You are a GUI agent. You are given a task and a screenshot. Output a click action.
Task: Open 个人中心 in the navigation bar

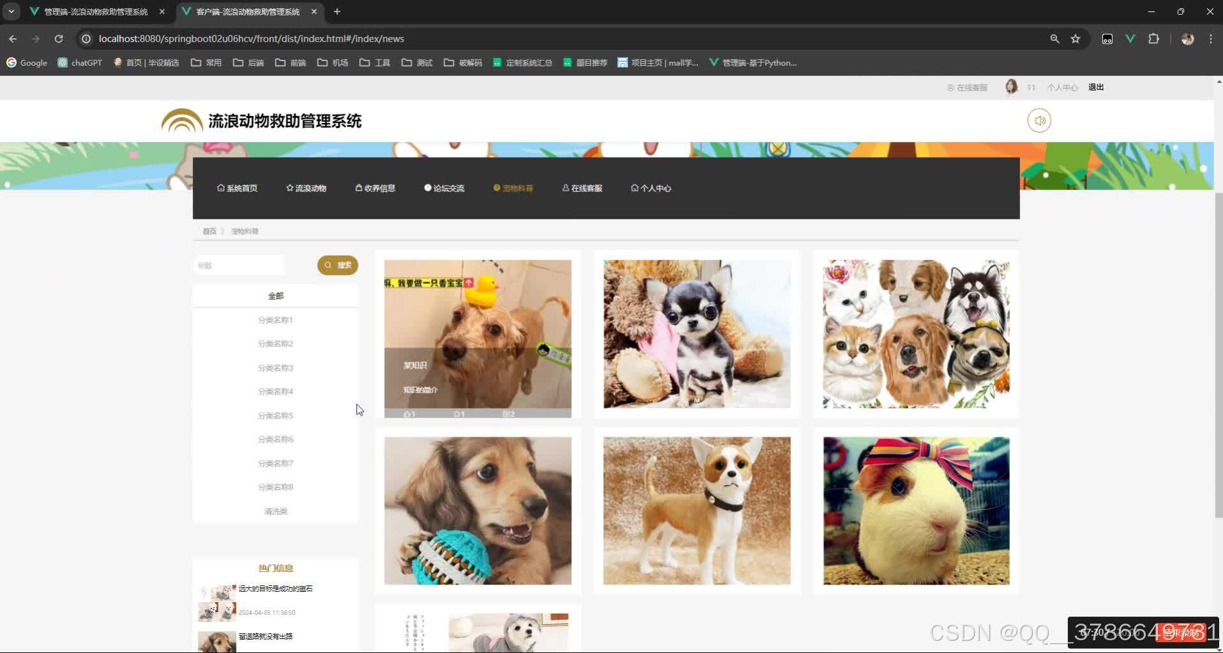651,188
